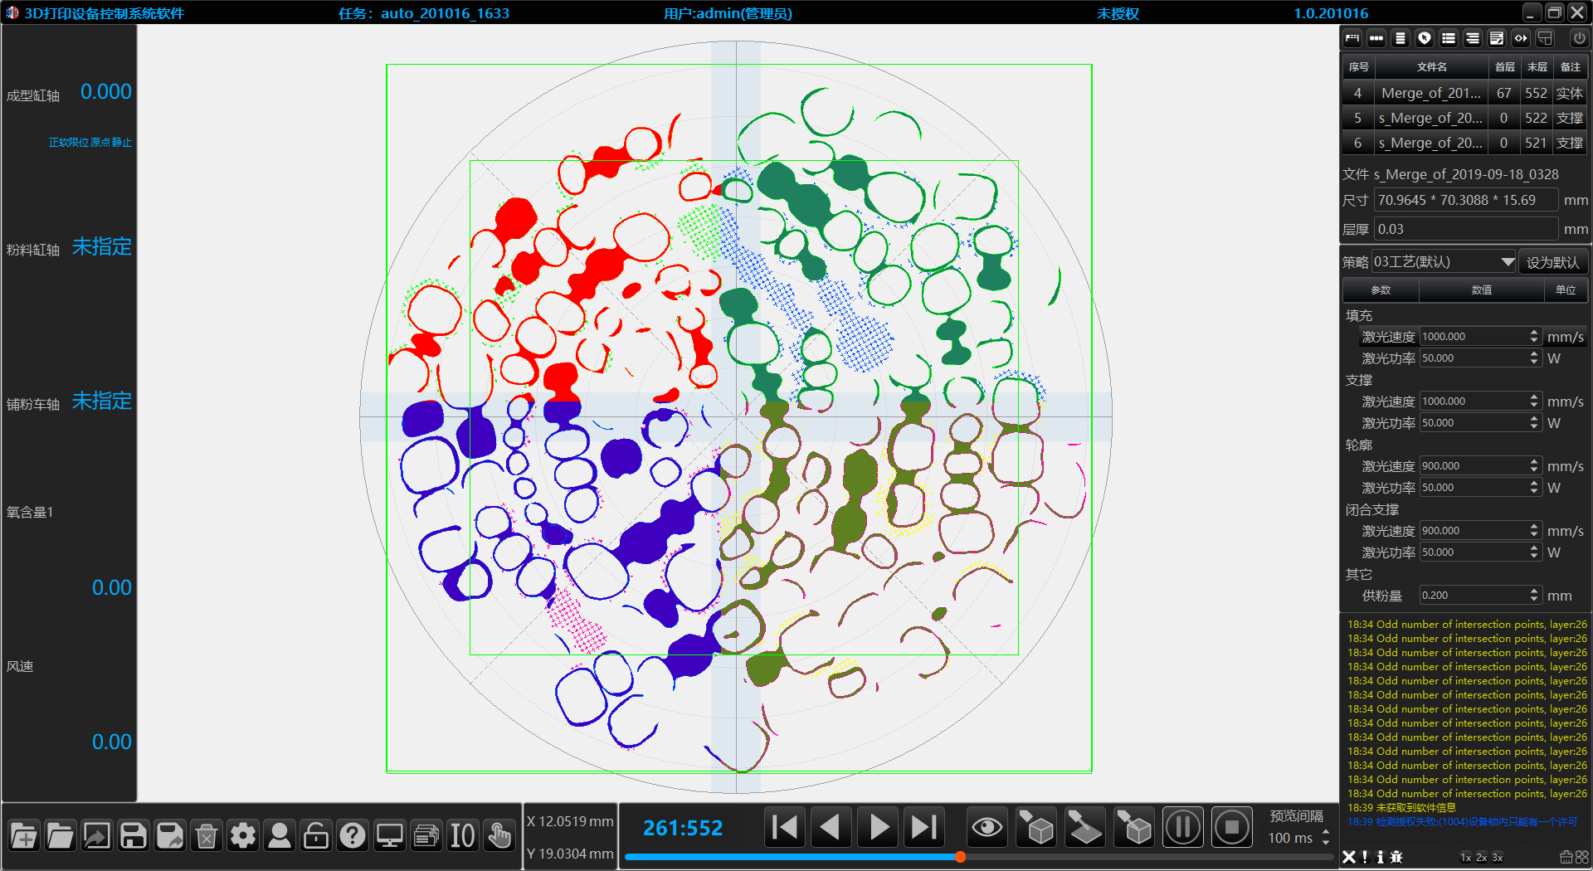Select 2x log zoom
Image resolution: width=1593 pixels, height=871 pixels.
(1482, 858)
